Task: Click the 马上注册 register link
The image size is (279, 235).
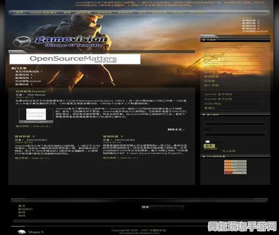Action: coord(229,151)
